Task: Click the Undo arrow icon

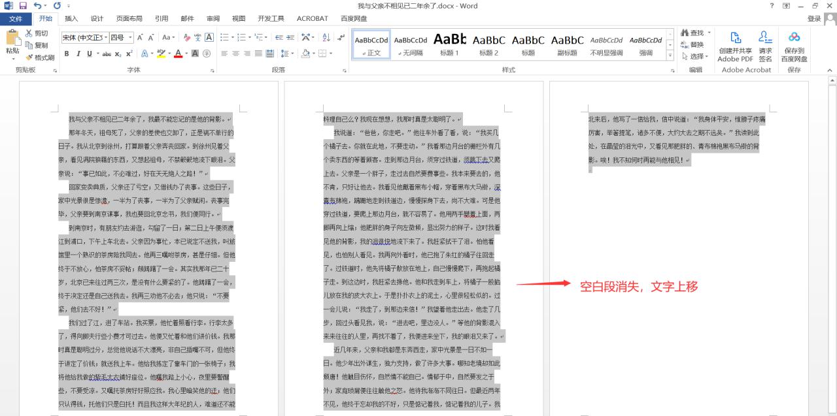Action: (37, 6)
